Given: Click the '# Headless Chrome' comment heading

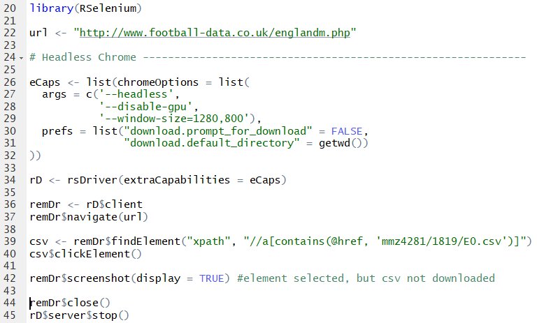Looking at the screenshot, I should 83,57.
